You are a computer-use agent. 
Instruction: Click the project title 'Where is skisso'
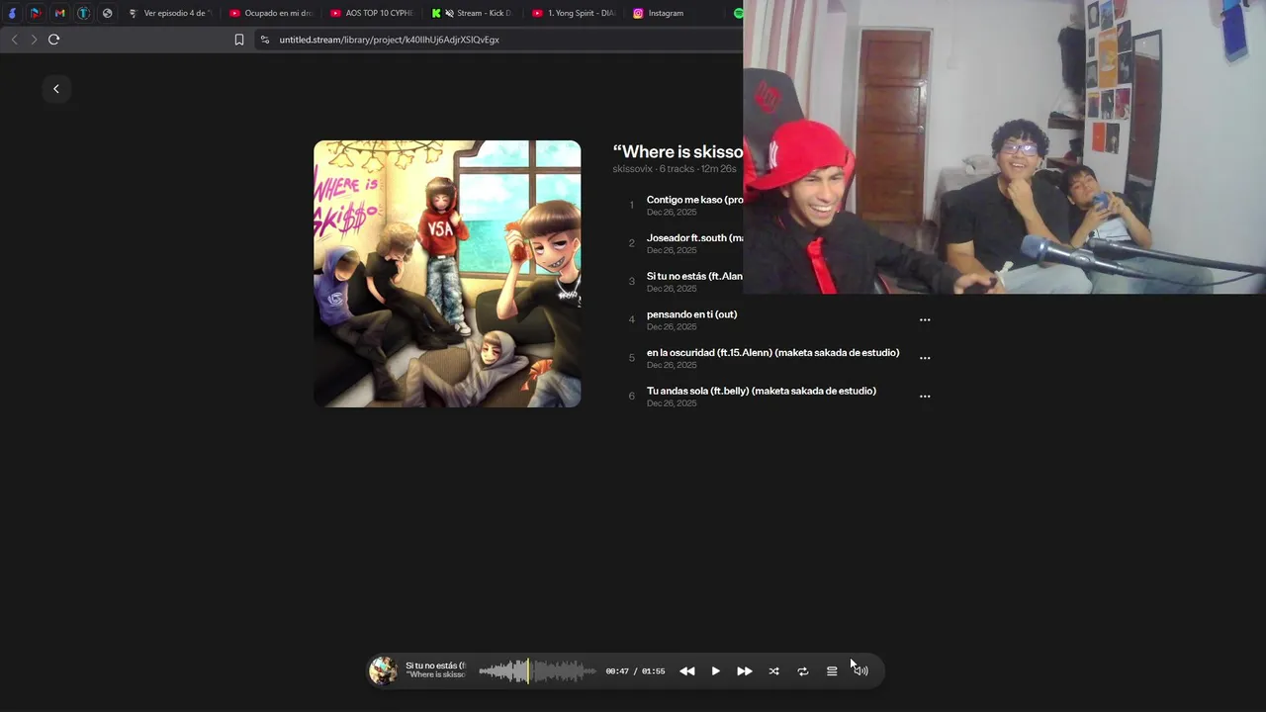(x=678, y=151)
